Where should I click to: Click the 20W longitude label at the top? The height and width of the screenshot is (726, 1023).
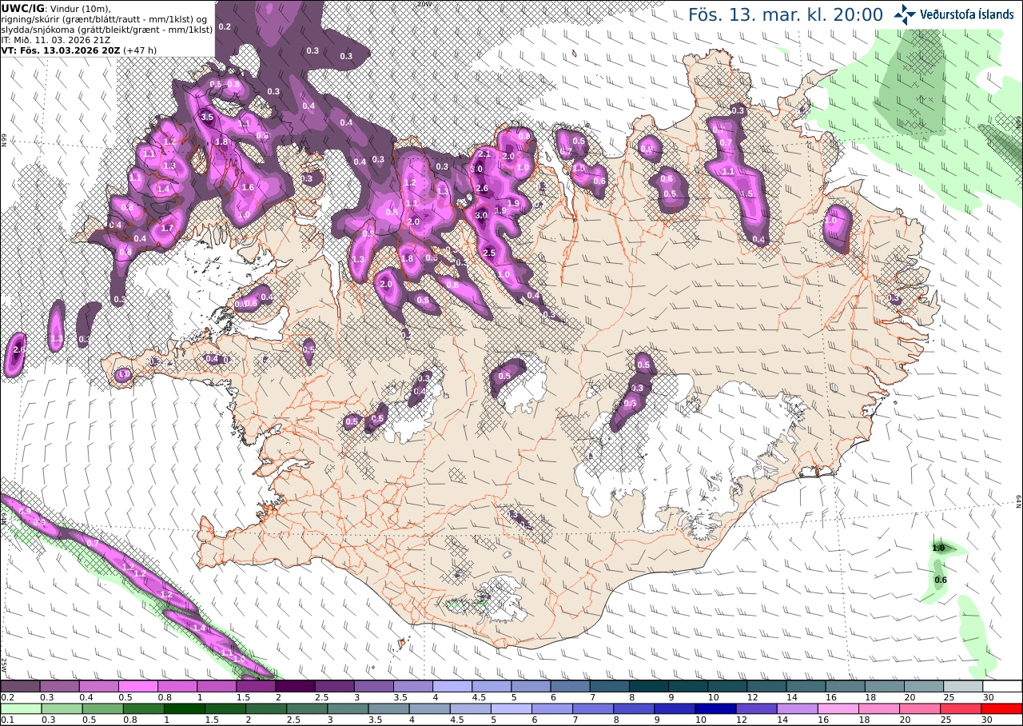point(424,3)
